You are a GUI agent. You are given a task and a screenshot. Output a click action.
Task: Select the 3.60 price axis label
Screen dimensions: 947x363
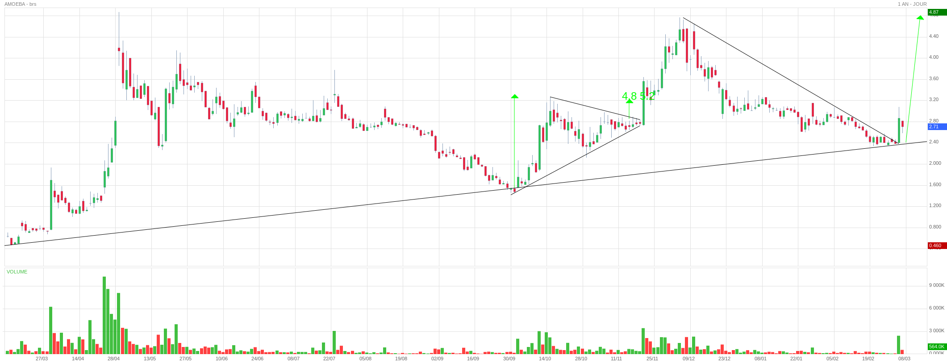point(934,78)
